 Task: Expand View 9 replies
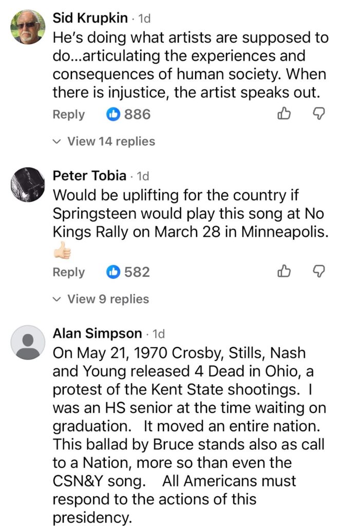coord(108,299)
